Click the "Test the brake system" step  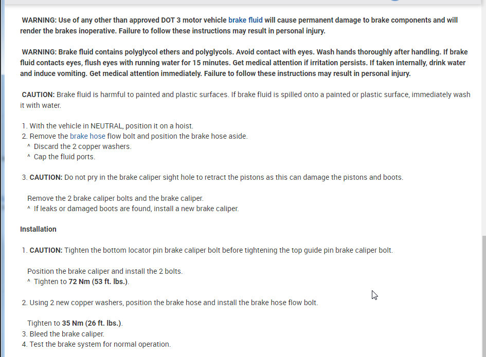[100, 344]
